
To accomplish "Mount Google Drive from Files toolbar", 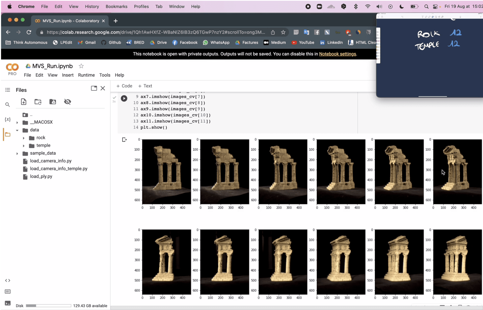I will [52, 102].
